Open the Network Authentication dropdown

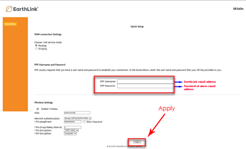78,118
